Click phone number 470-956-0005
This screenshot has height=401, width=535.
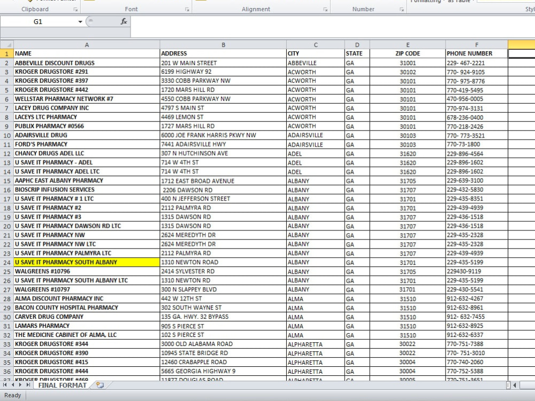pos(477,99)
